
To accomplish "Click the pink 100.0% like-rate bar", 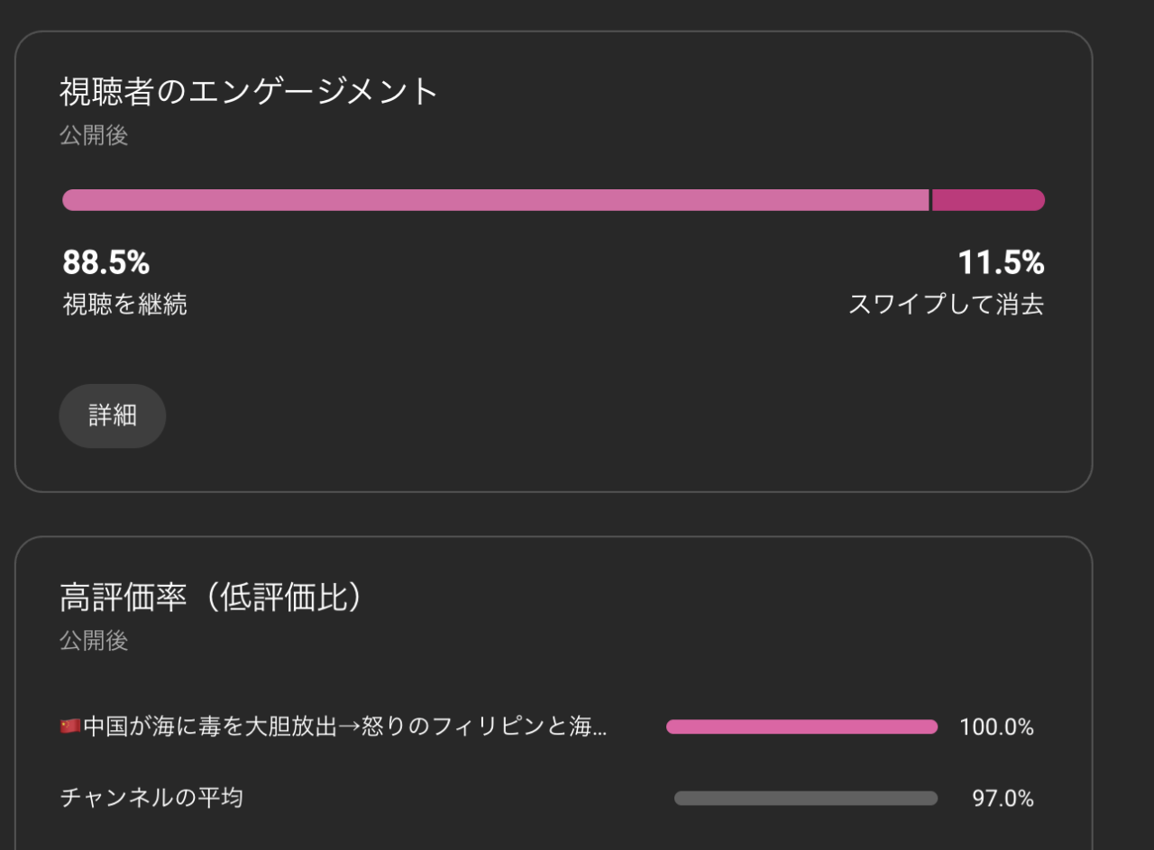I will [801, 727].
